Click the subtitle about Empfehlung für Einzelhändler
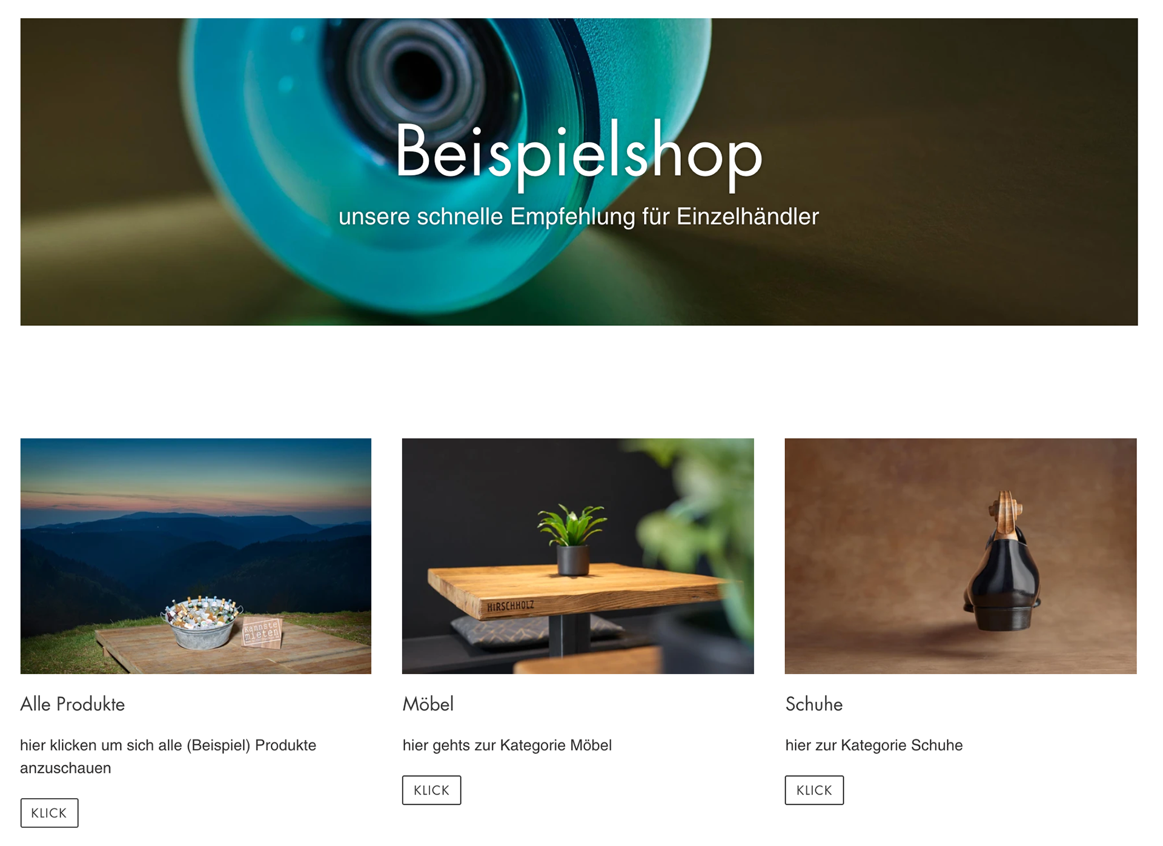This screenshot has width=1163, height=846. [x=578, y=217]
